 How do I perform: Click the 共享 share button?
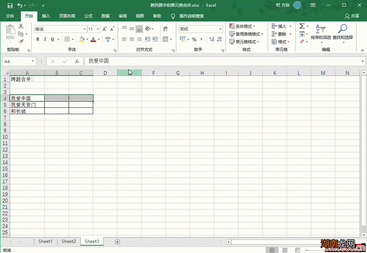(x=352, y=16)
